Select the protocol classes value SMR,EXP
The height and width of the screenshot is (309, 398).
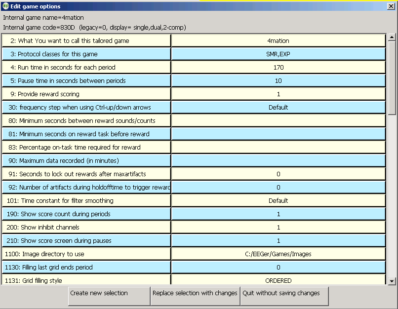pyautogui.click(x=278, y=54)
